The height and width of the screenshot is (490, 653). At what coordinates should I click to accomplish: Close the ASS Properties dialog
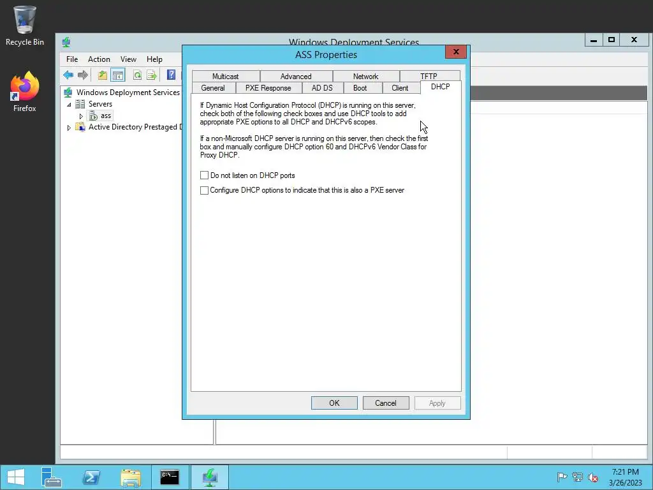click(x=456, y=52)
